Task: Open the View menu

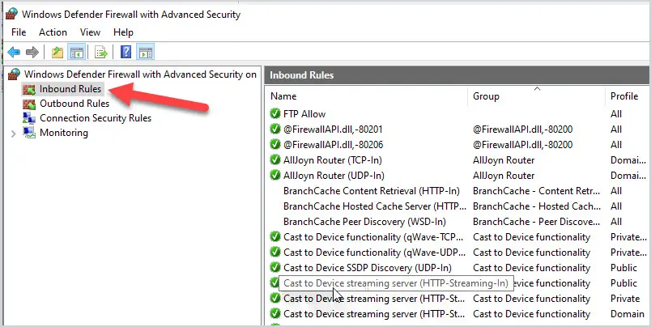Action: (90, 32)
